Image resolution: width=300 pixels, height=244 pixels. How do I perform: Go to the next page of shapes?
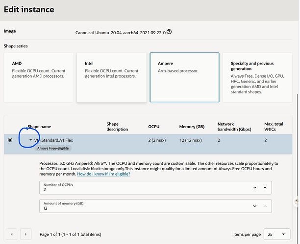pyautogui.click(x=25, y=234)
